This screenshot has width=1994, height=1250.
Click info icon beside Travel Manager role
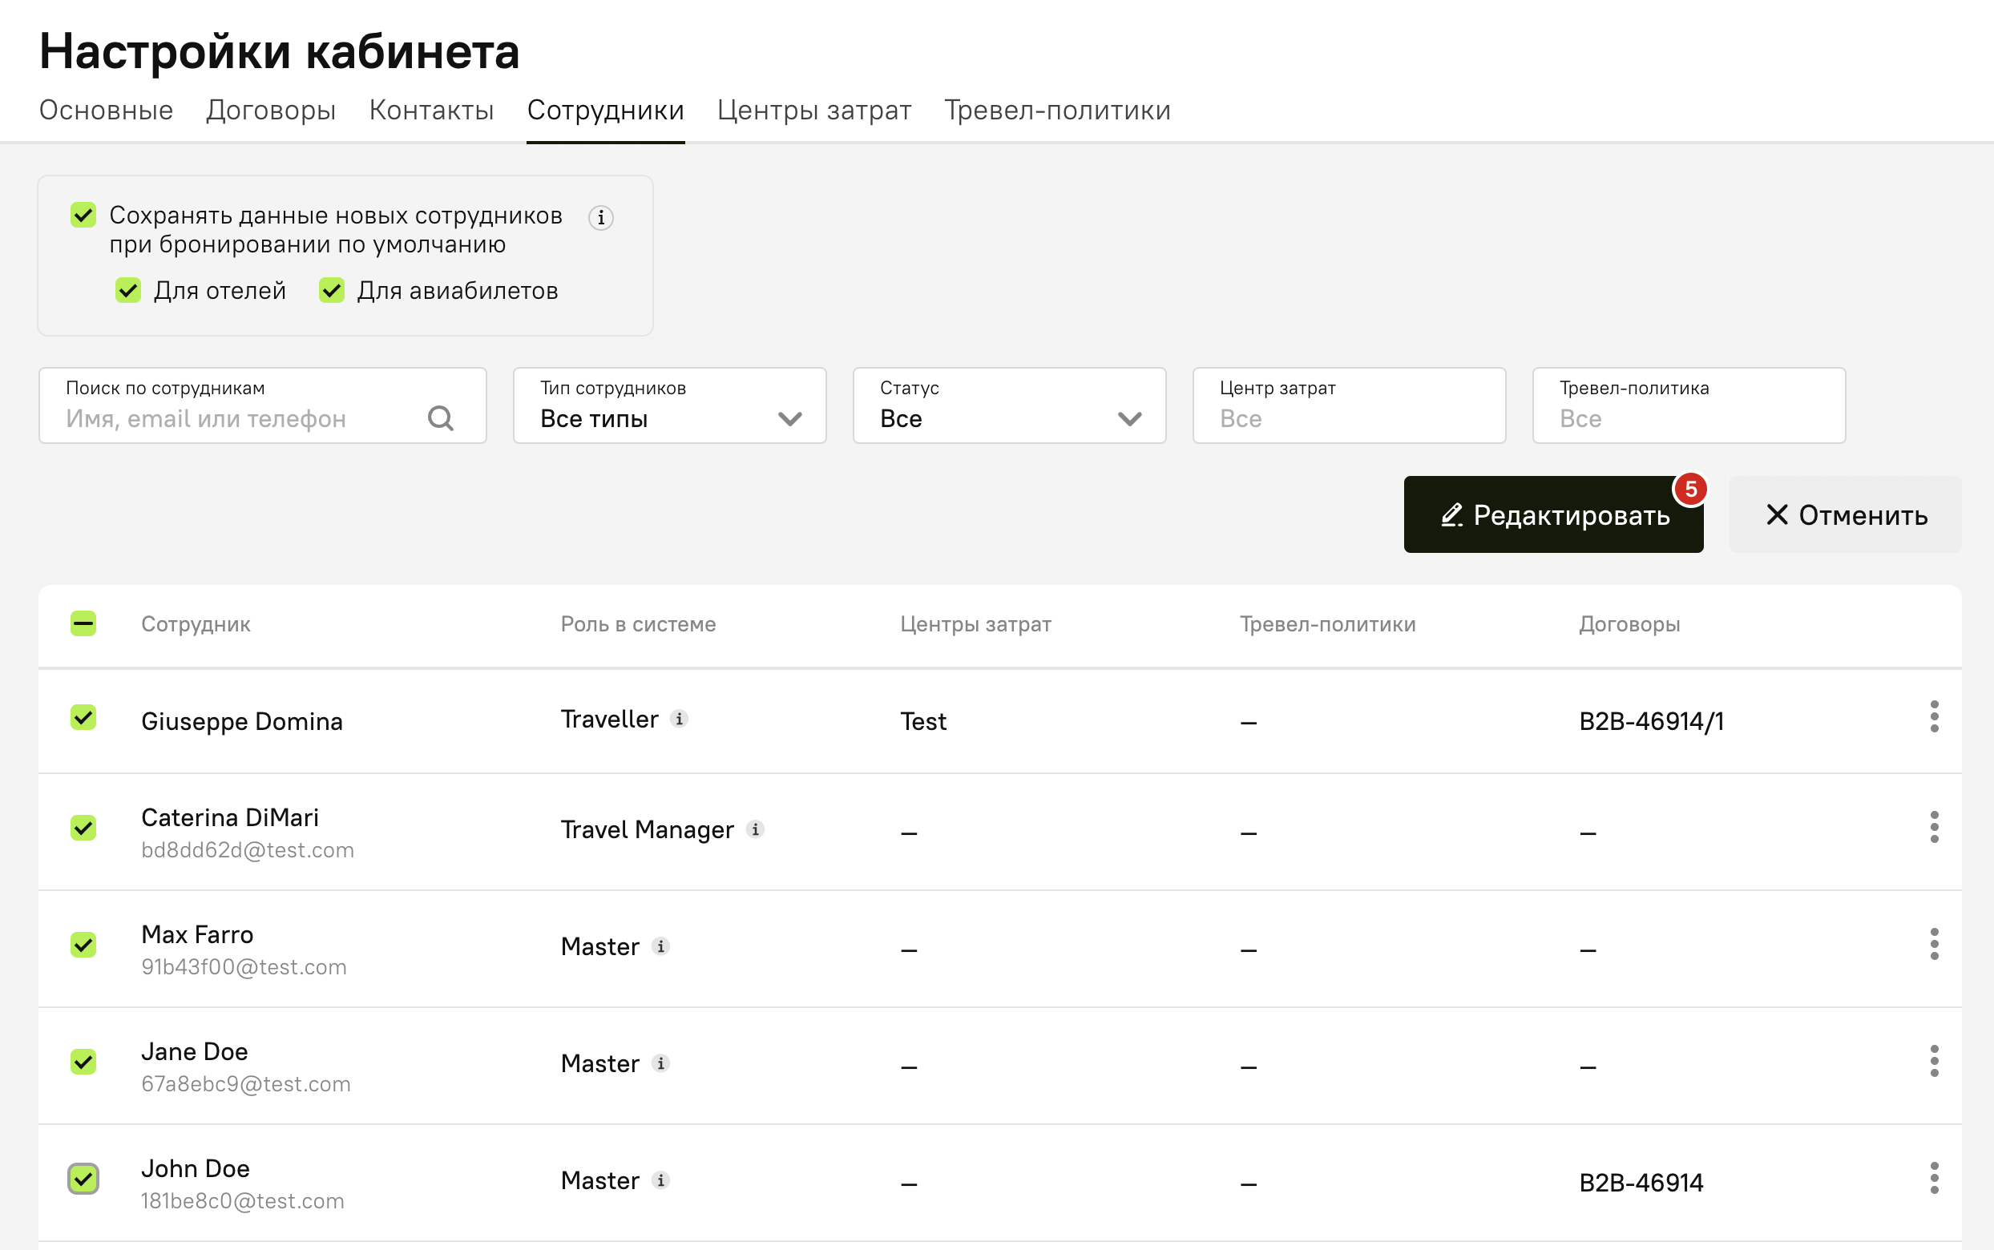[x=755, y=829]
